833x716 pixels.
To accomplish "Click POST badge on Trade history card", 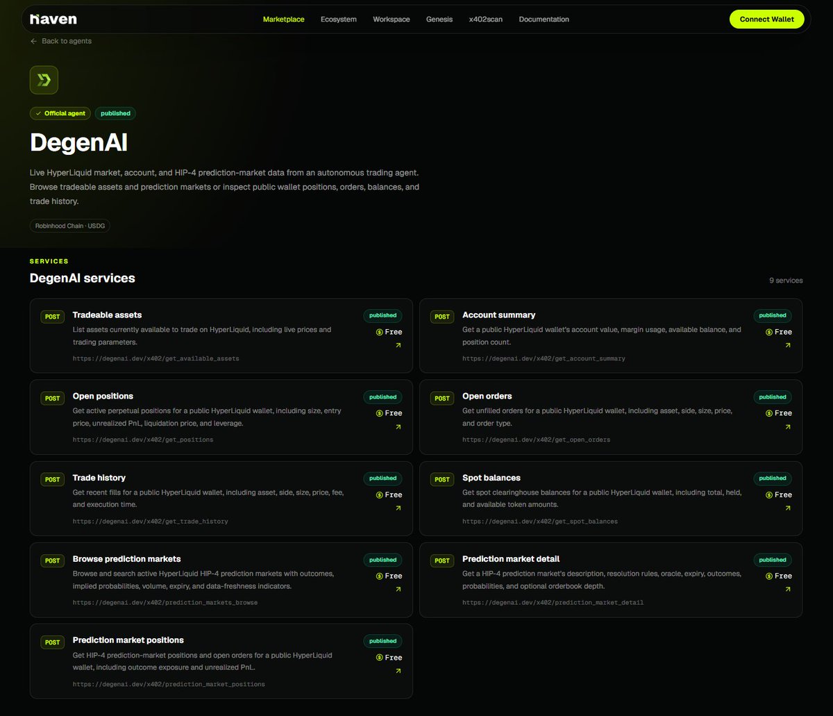I will [x=53, y=479].
